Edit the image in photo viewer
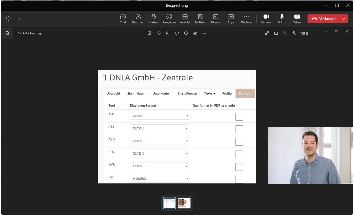354x215 pixels. coord(149,33)
